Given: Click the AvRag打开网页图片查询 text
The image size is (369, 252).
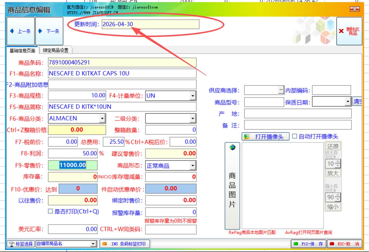Looking at the screenshot, I should 308,232.
